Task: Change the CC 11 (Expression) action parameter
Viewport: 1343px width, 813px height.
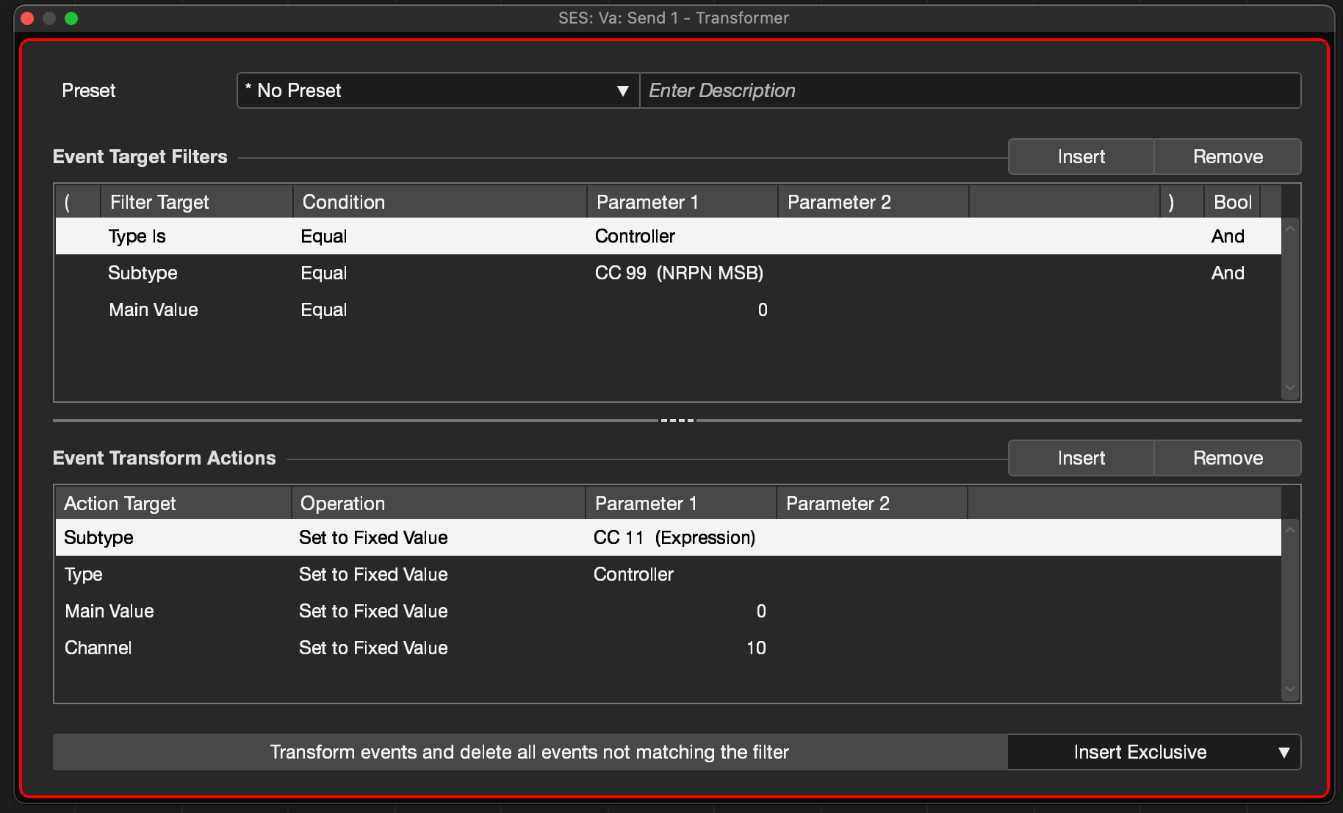Action: click(674, 537)
